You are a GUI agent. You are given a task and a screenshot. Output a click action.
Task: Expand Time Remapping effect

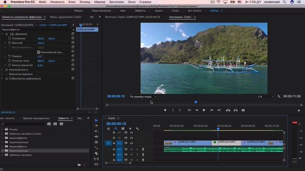pyautogui.click(x=2, y=74)
